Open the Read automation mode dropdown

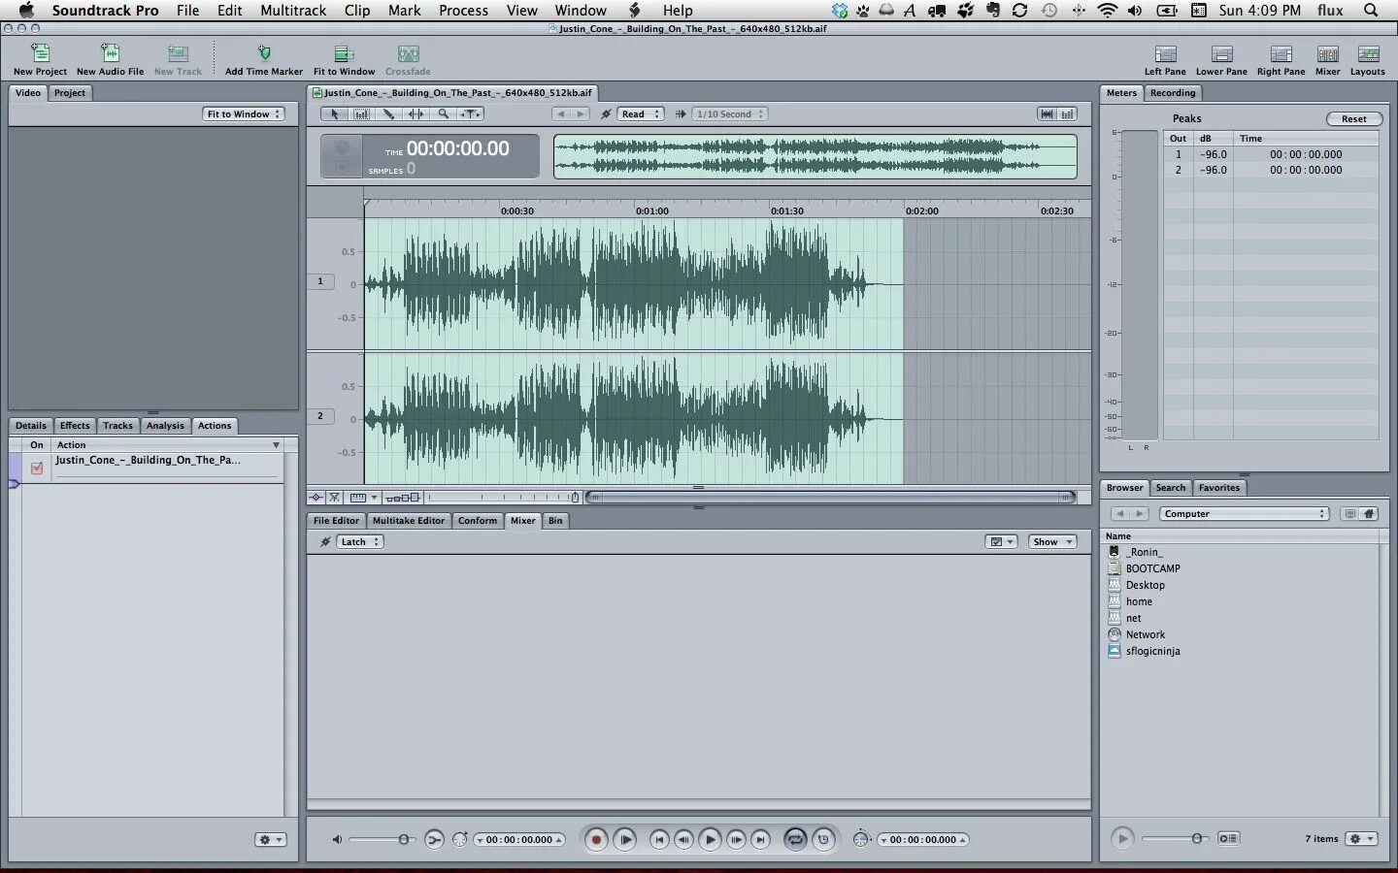641,113
